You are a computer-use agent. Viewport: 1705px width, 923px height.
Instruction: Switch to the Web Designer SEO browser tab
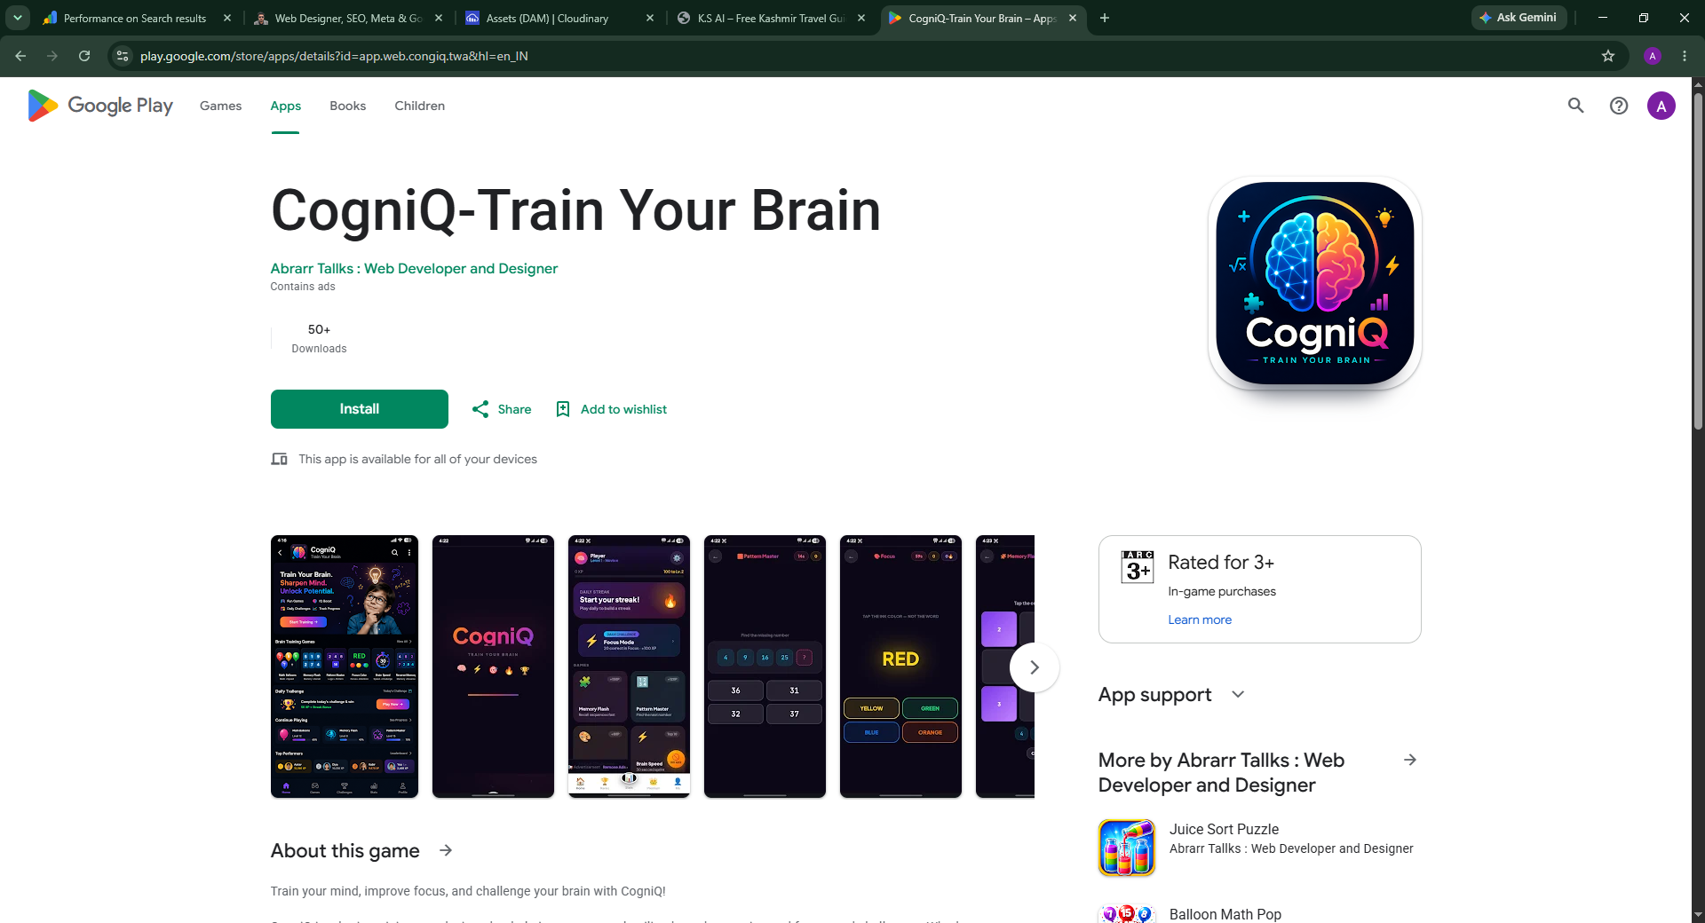347,18
